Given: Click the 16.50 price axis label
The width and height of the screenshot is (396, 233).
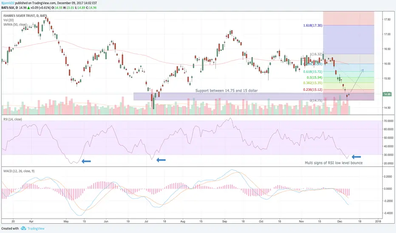Looking at the screenshot, I should pos(387,49).
